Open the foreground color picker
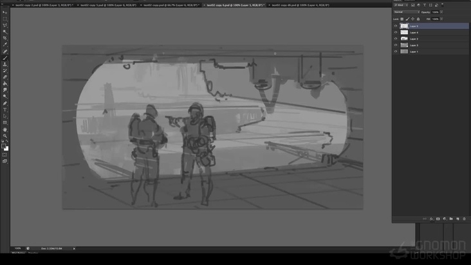 coord(3,146)
